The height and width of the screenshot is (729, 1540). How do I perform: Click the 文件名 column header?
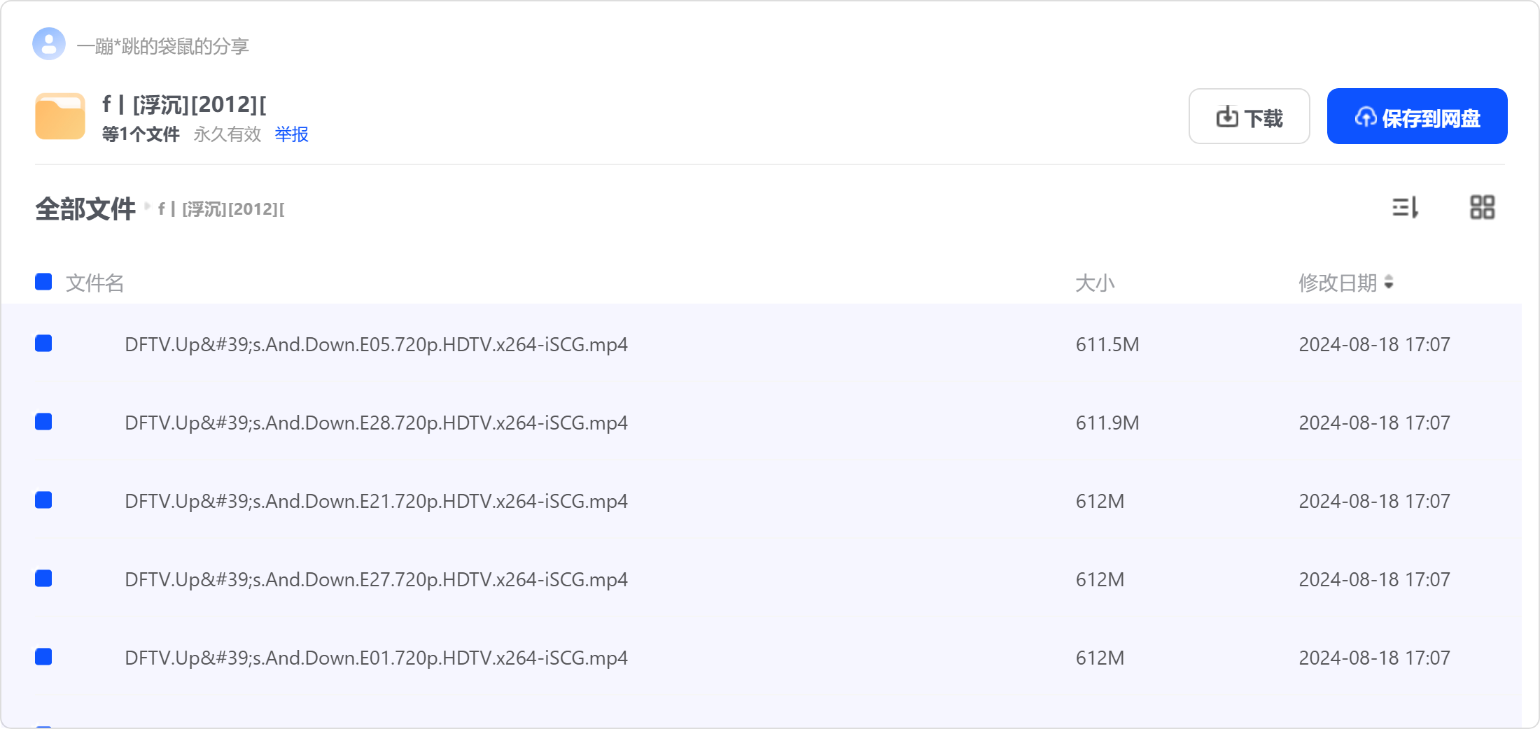tap(94, 283)
